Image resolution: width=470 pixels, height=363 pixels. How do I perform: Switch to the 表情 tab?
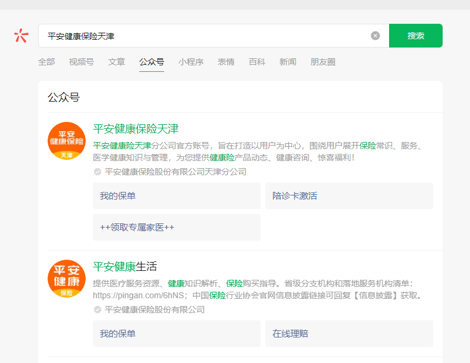click(226, 62)
